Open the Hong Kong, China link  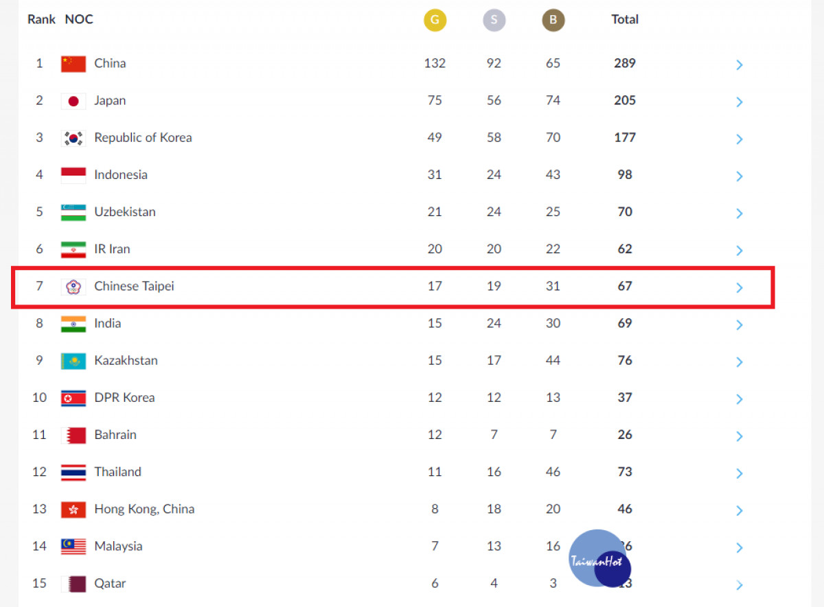point(144,509)
